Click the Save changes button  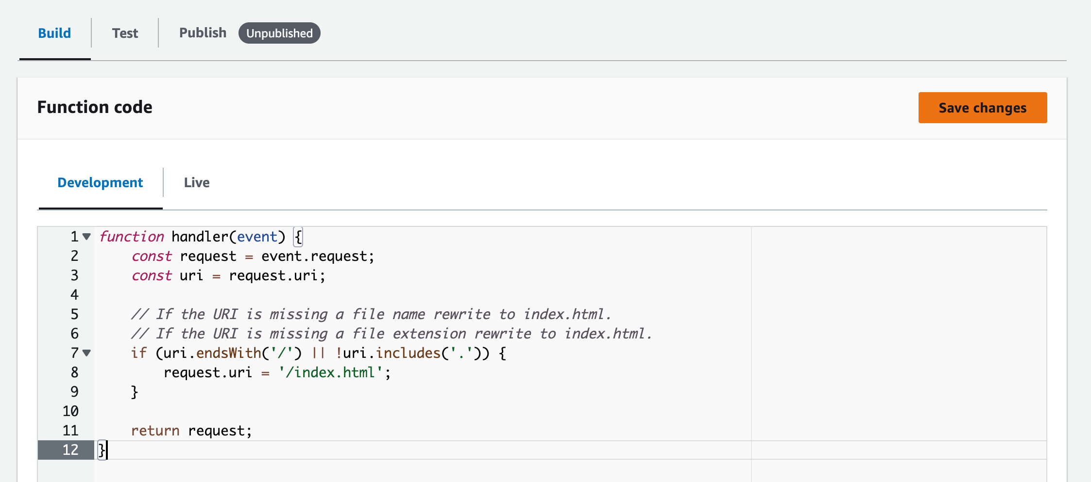click(982, 108)
